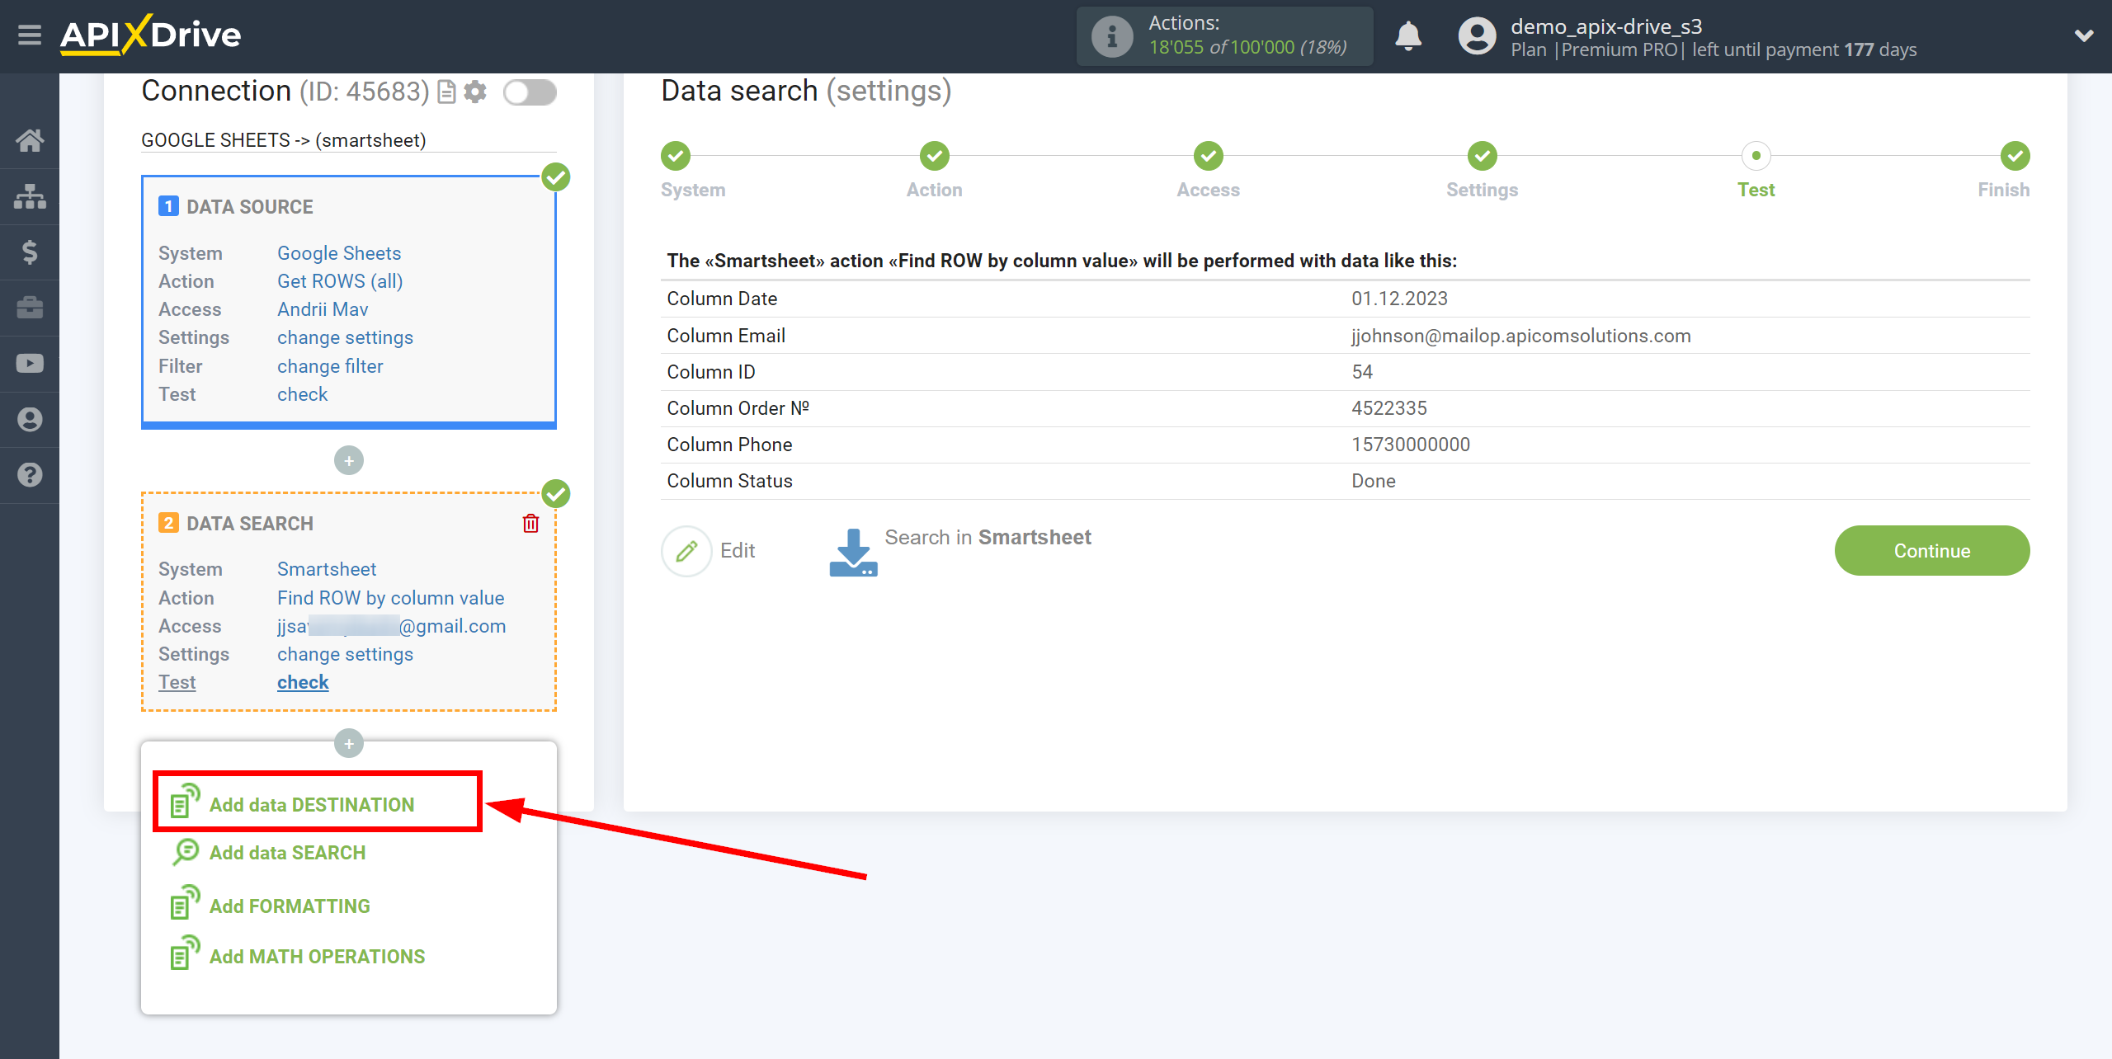Click the green Continue button

coord(1932,551)
